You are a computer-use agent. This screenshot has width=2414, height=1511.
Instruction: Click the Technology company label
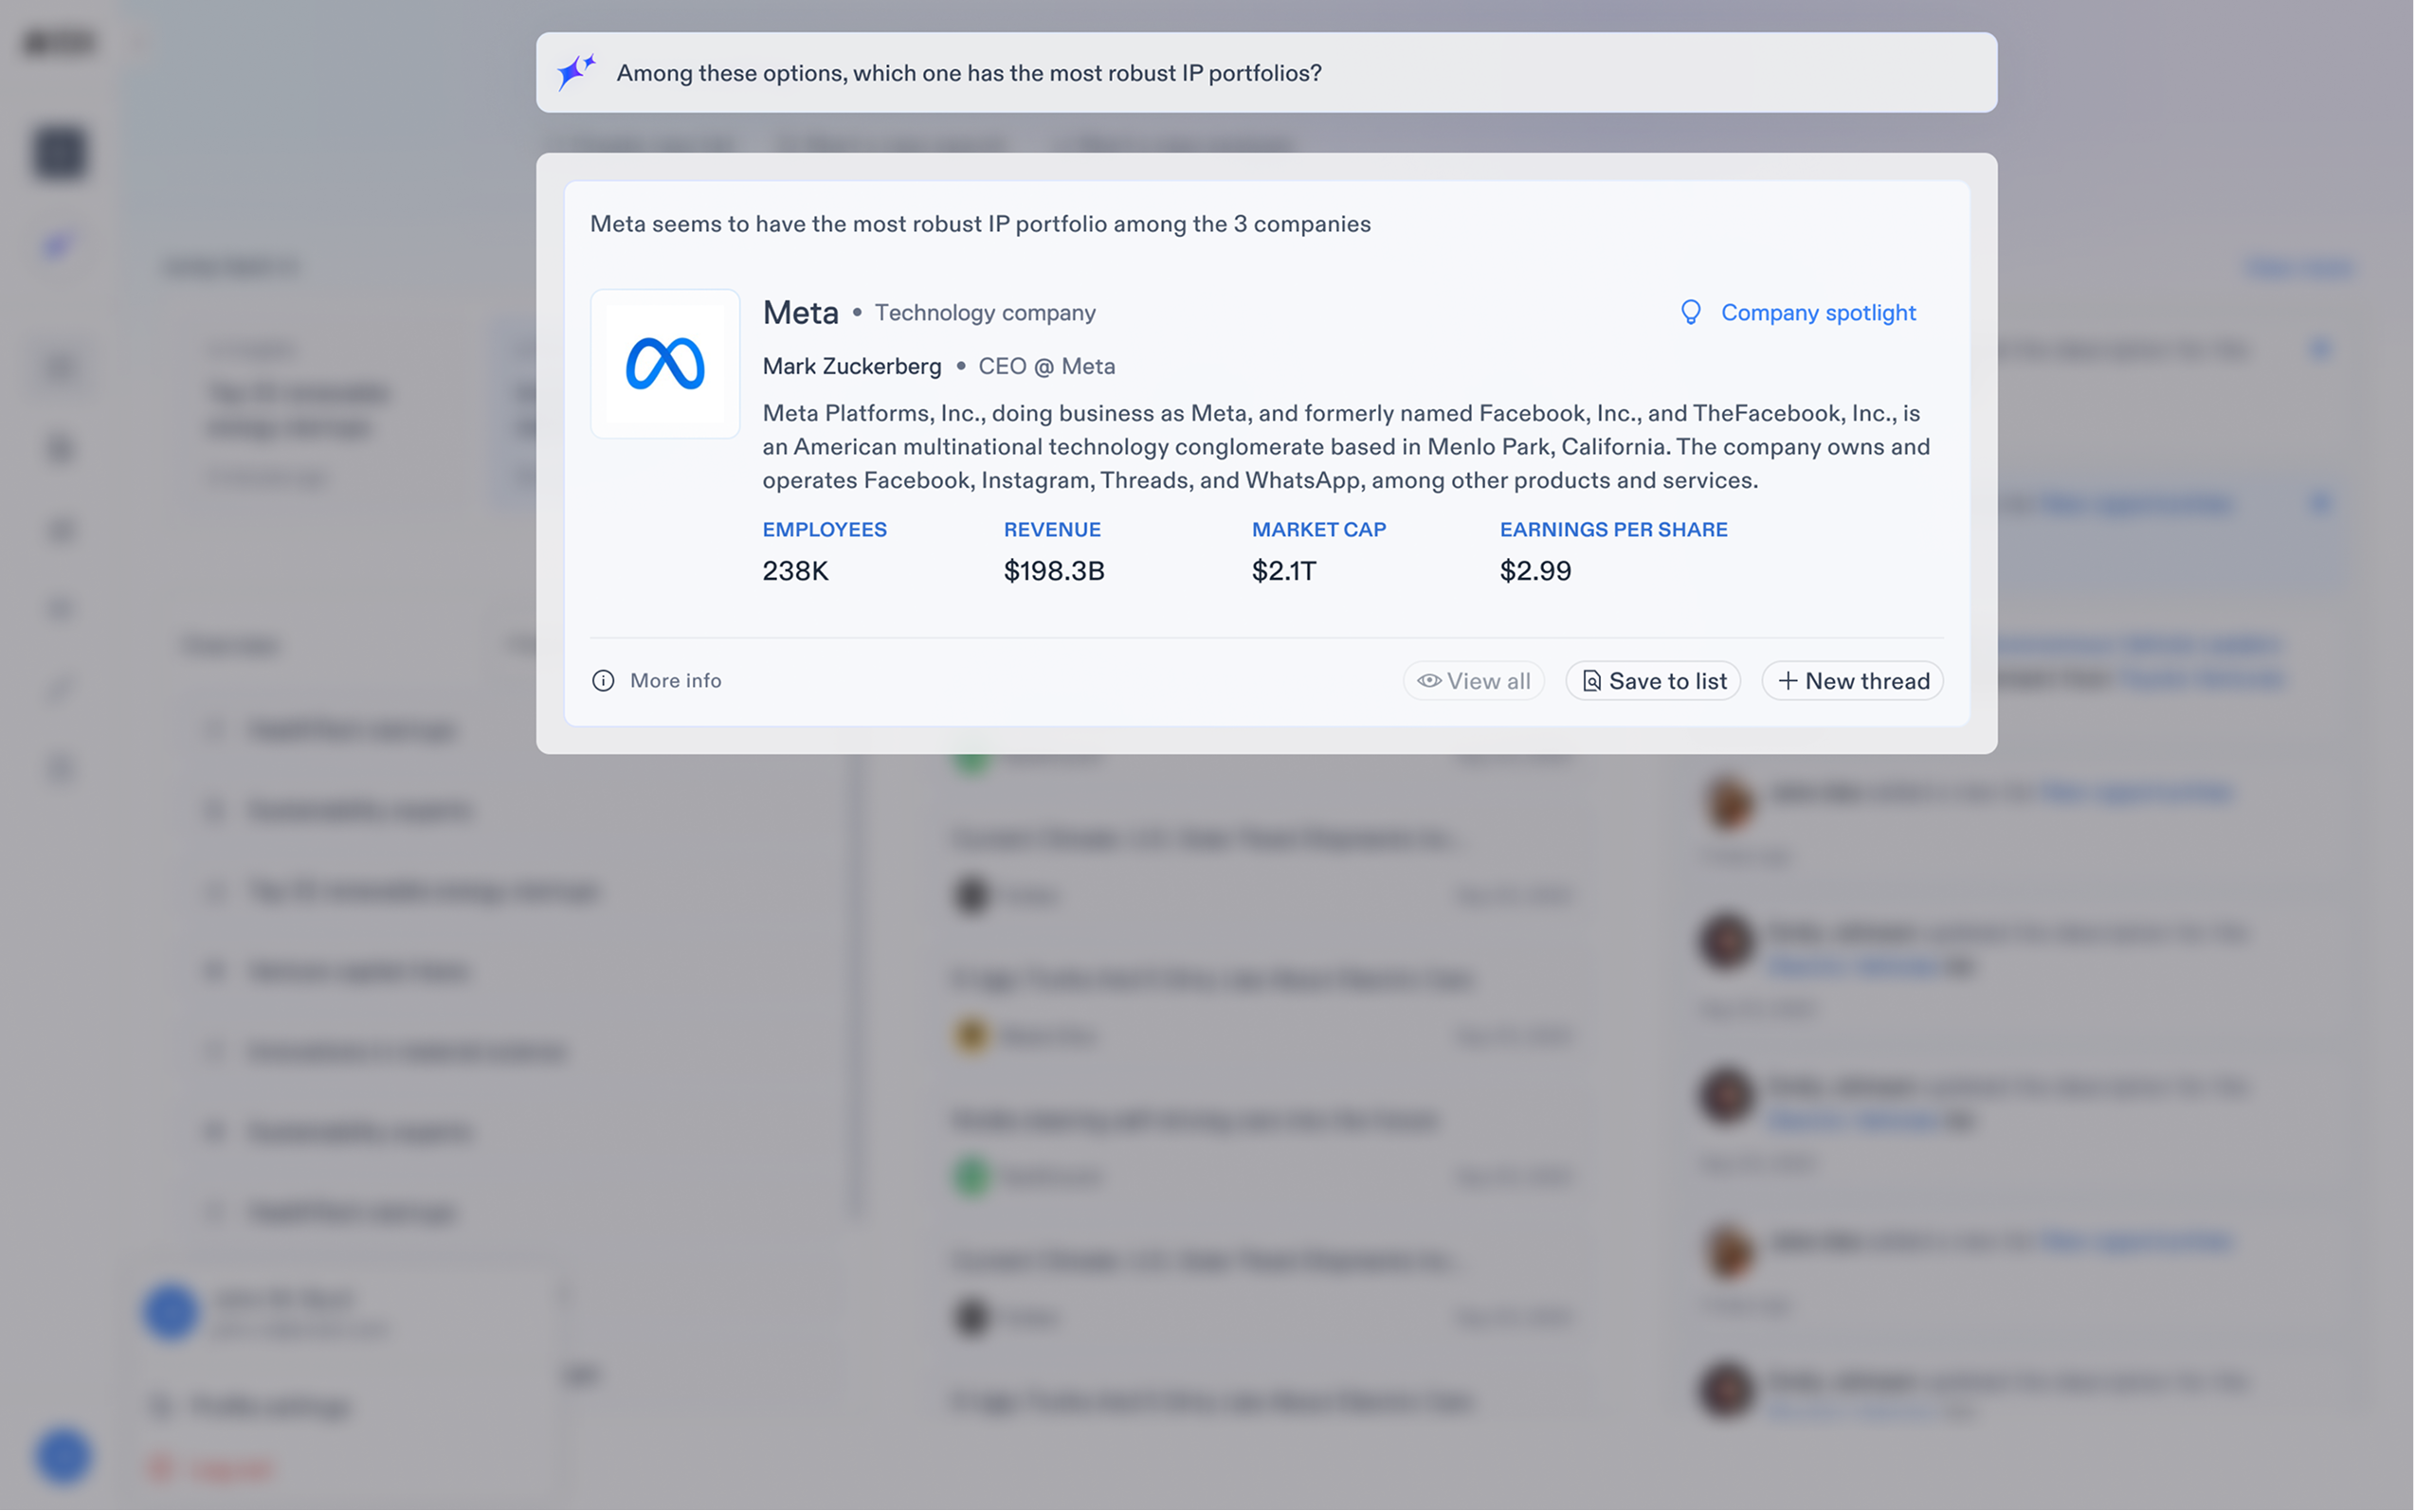[x=985, y=313]
